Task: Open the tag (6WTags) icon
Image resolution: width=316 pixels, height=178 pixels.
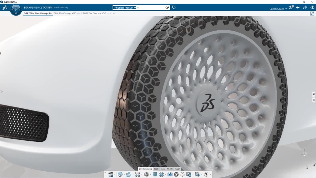Action: (x=174, y=8)
